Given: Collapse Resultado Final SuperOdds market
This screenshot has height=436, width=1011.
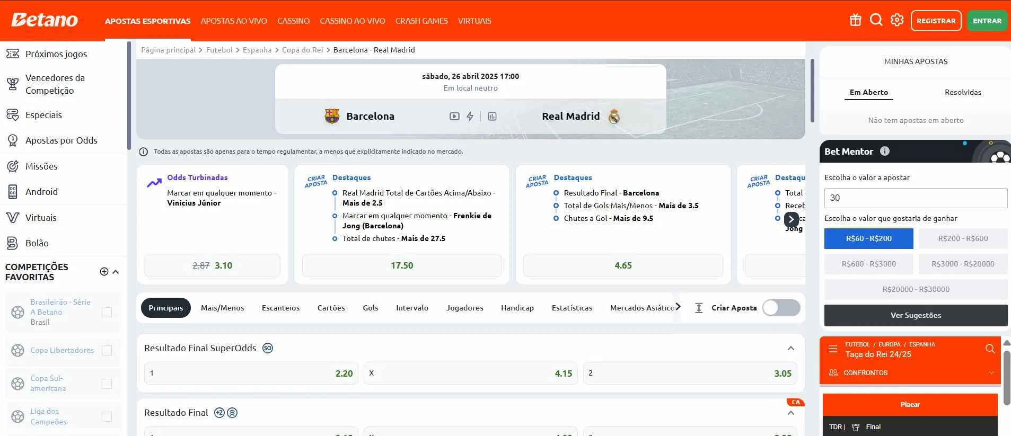Looking at the screenshot, I should [791, 348].
